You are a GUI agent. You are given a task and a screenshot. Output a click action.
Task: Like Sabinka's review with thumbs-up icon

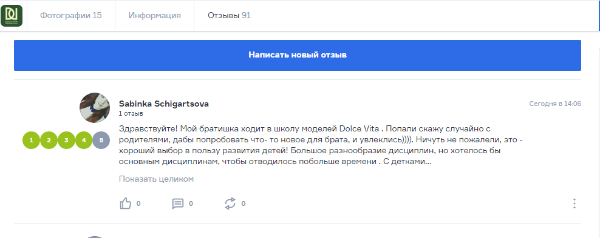126,203
